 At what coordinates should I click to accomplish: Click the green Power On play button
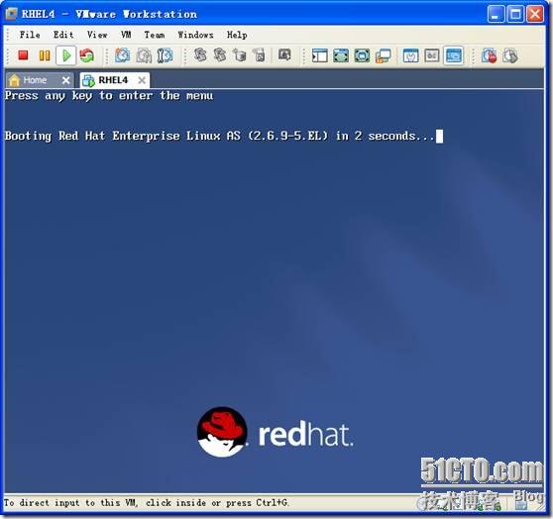click(66, 55)
